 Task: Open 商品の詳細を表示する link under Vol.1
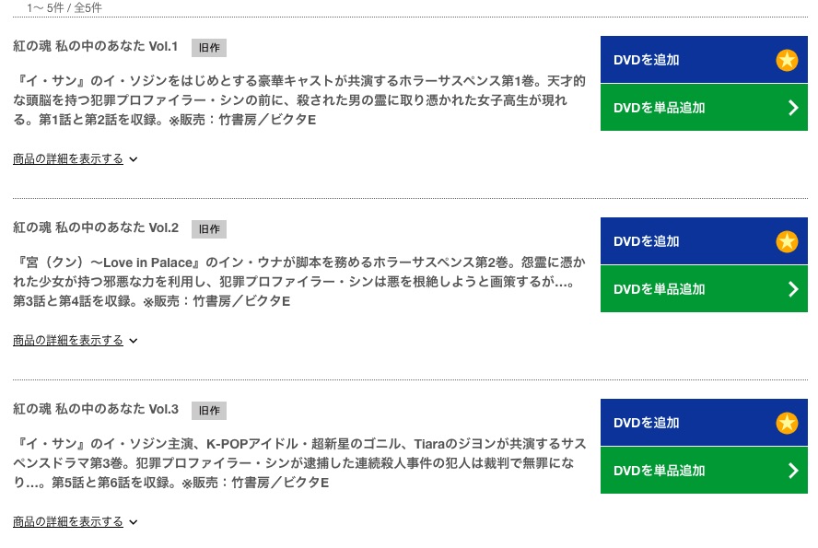pos(68,158)
